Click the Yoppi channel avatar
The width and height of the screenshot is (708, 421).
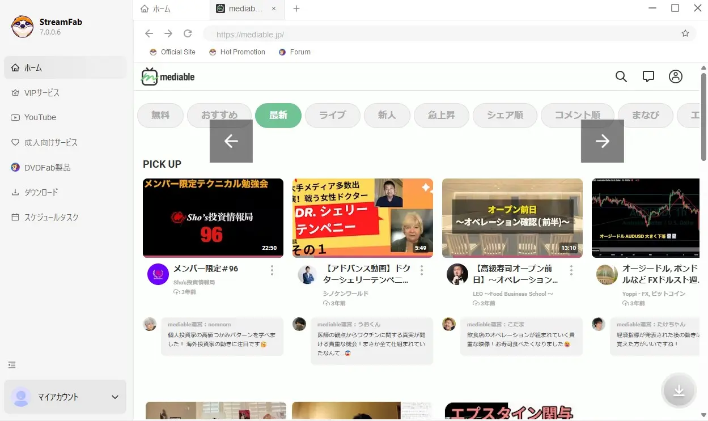point(607,274)
